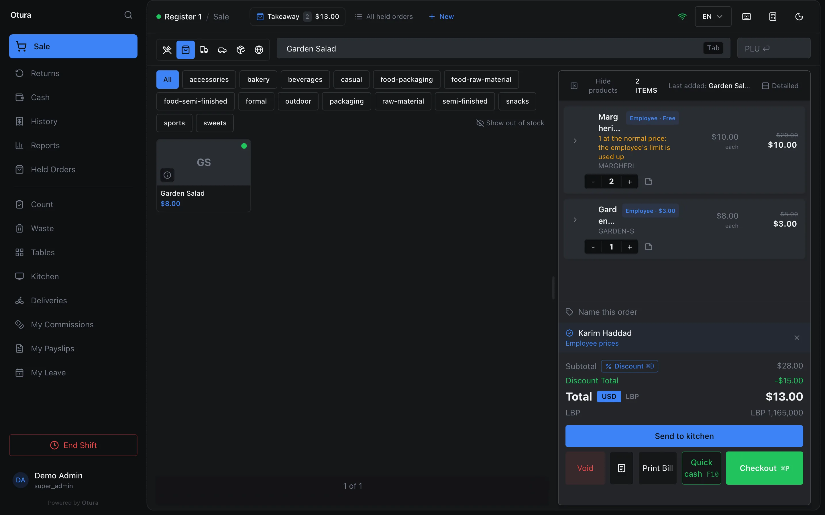825x515 pixels.
Task: Switch total currency to LBP
Action: click(632, 397)
